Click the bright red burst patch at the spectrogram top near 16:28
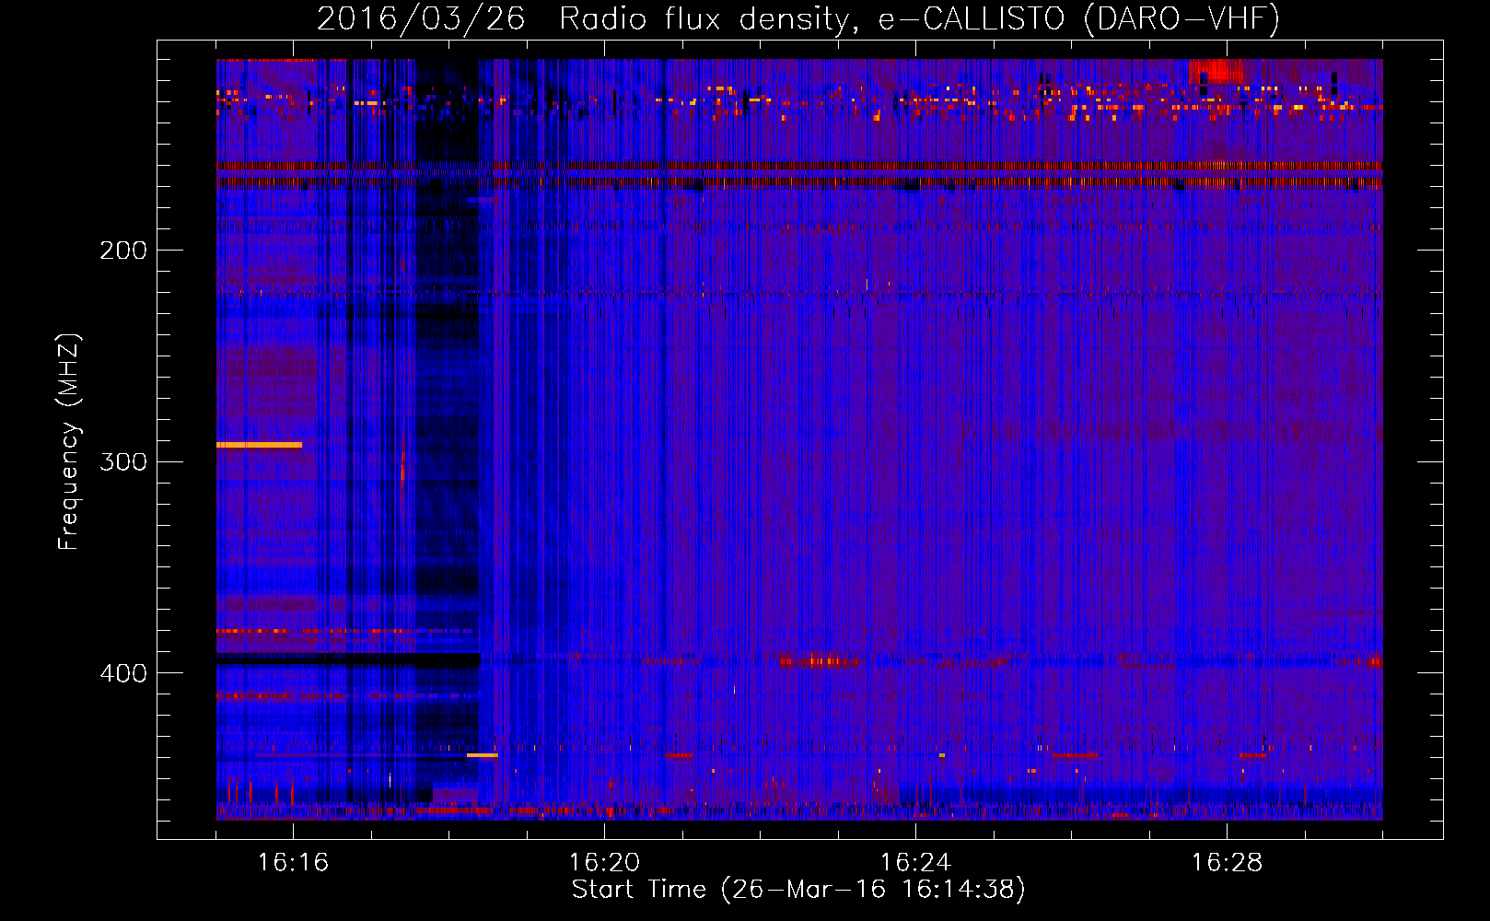This screenshot has width=1490, height=921. point(1216,71)
